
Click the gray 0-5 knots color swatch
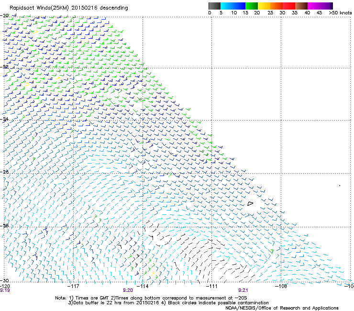click(214, 6)
